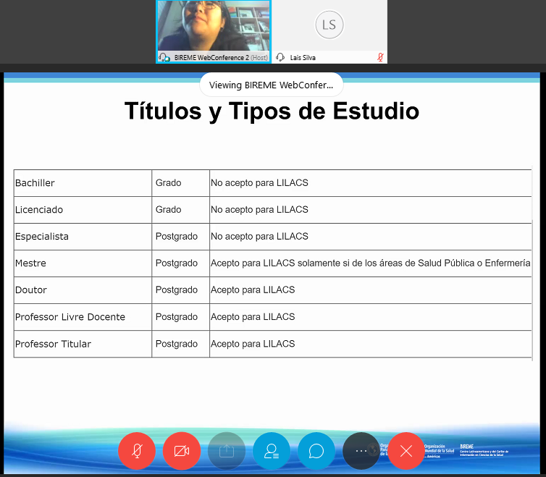The image size is (546, 477).
Task: Click the Doutor table cell
Action: [83, 290]
